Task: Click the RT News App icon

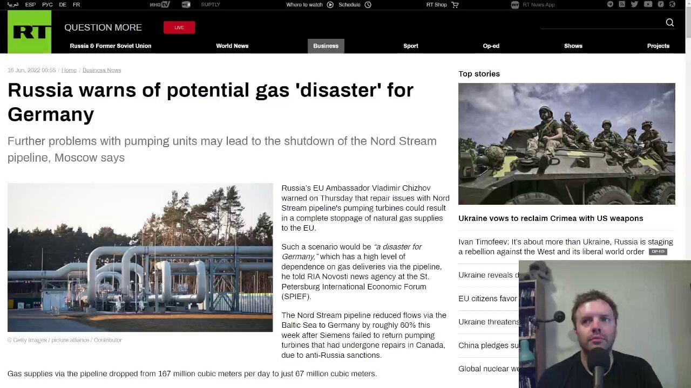Action: click(x=515, y=4)
